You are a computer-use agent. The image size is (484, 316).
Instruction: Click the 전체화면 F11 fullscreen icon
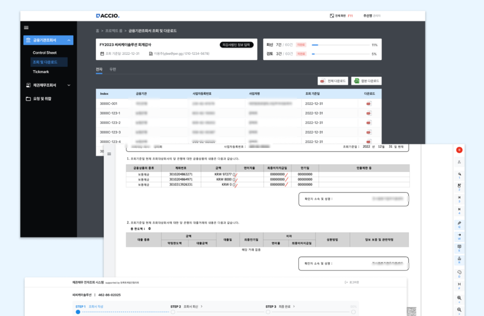(x=332, y=15)
